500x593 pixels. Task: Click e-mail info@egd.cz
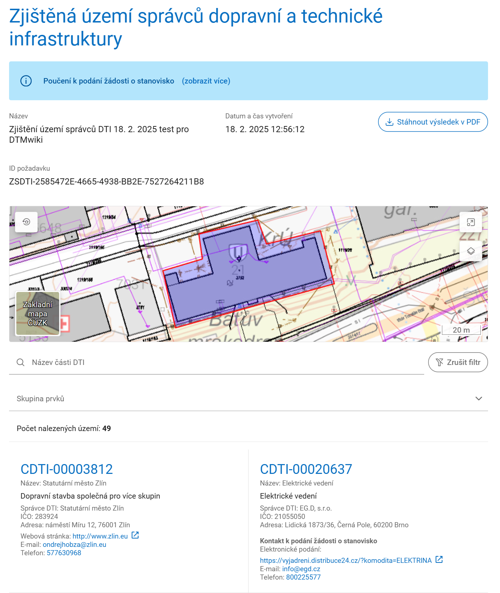pos(301,569)
